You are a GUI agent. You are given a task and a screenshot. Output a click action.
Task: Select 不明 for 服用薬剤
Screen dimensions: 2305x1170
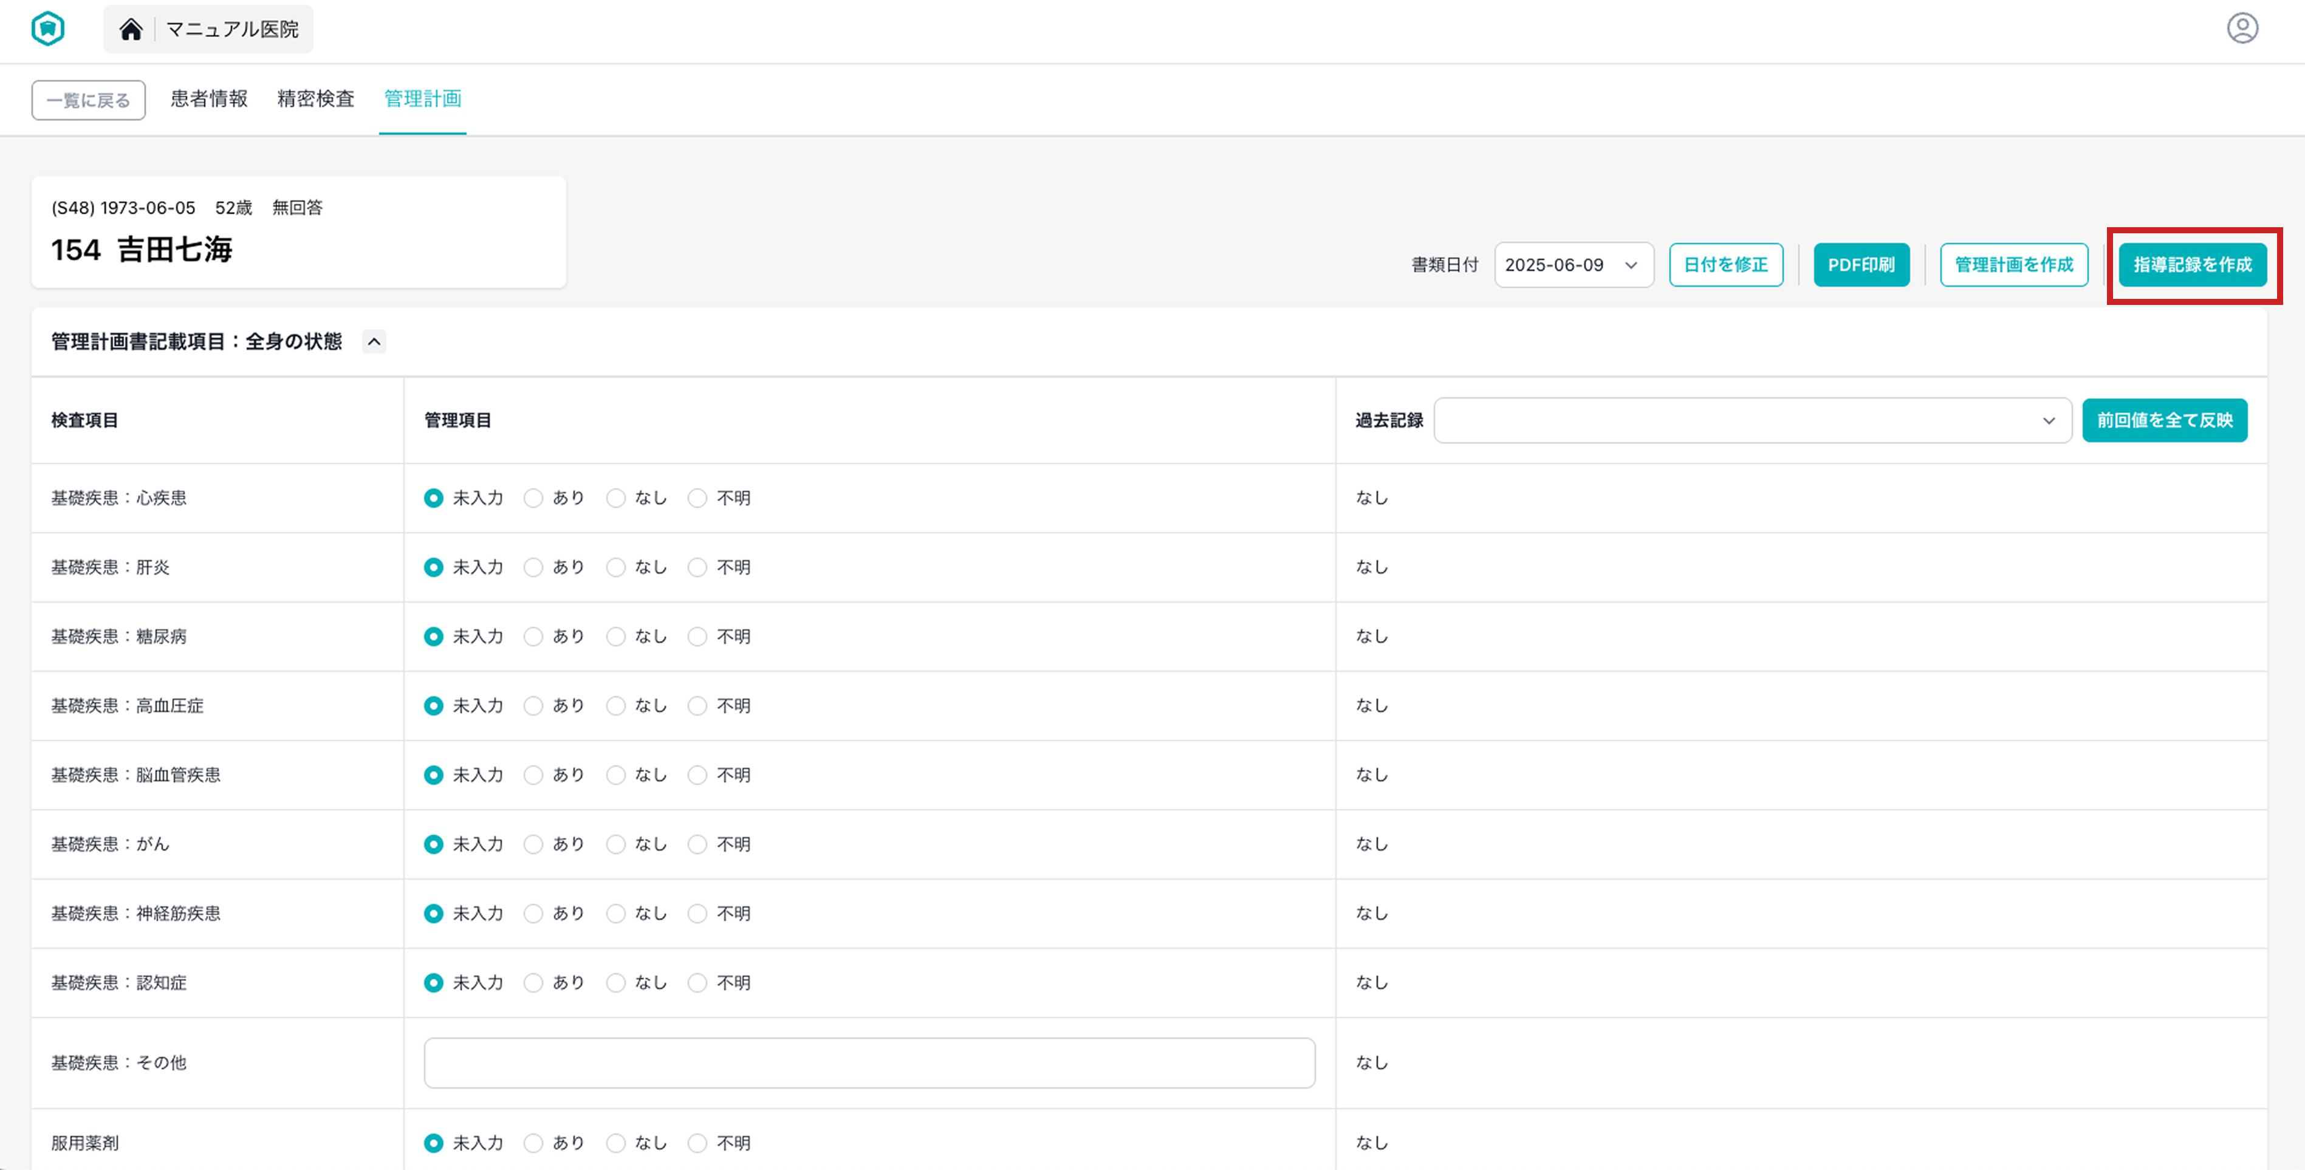coord(698,1143)
